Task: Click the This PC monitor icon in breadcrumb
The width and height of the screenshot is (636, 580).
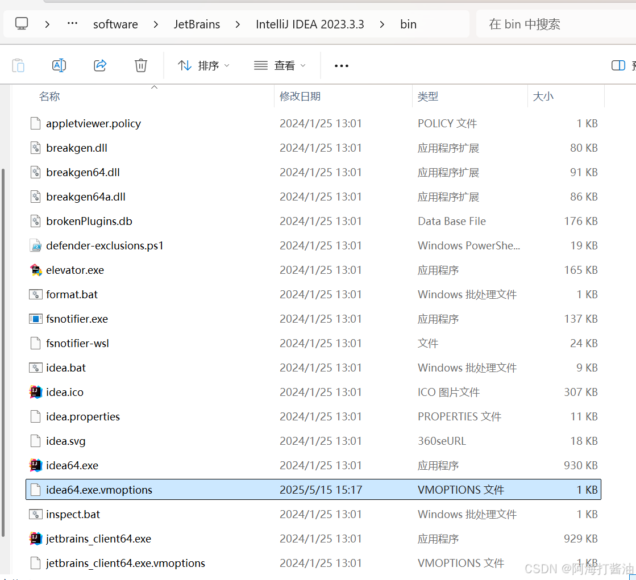Action: click(22, 23)
